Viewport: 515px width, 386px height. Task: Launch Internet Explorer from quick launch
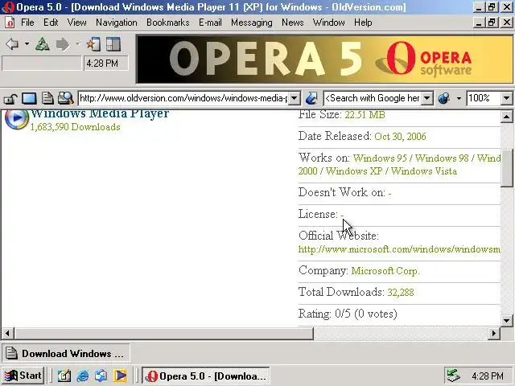click(83, 376)
